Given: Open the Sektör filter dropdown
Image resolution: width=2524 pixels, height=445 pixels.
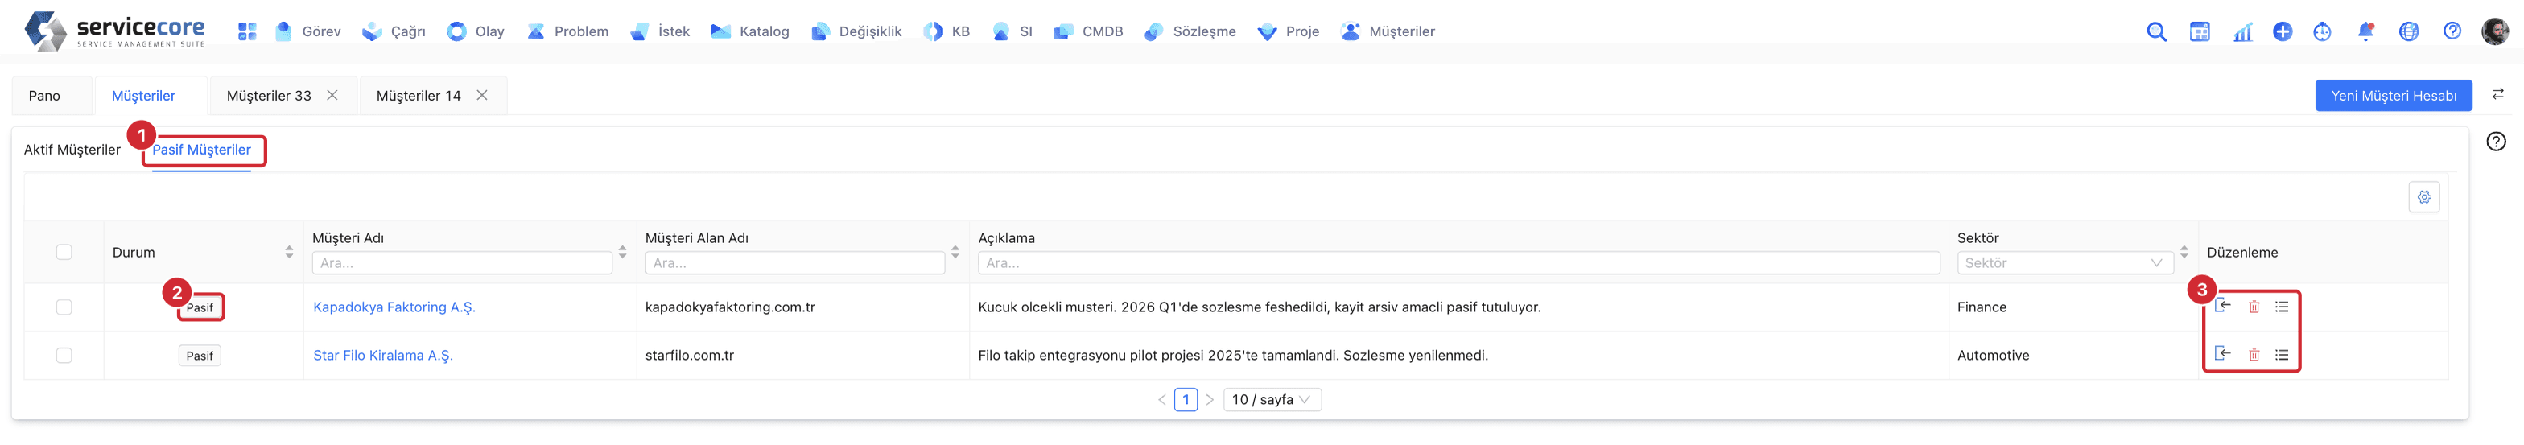Looking at the screenshot, I should (2064, 262).
